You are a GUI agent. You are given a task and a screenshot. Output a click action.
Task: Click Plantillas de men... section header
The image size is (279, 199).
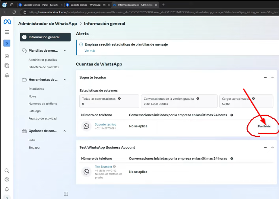pos(43,51)
